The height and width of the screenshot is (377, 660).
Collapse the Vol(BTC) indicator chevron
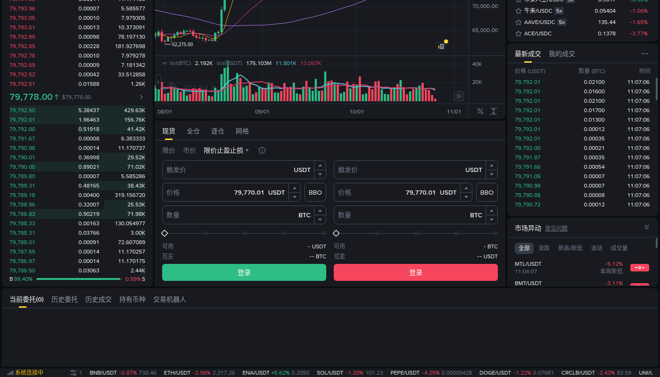point(165,63)
